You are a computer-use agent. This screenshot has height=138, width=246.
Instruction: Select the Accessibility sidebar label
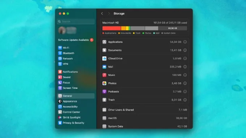click(70, 107)
